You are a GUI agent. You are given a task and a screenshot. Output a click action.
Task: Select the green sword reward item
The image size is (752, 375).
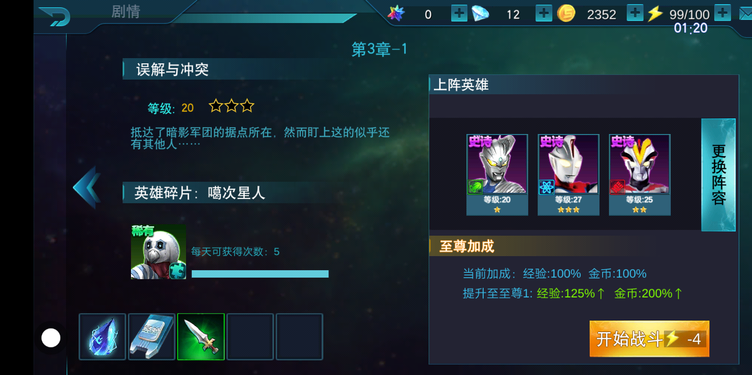point(201,337)
